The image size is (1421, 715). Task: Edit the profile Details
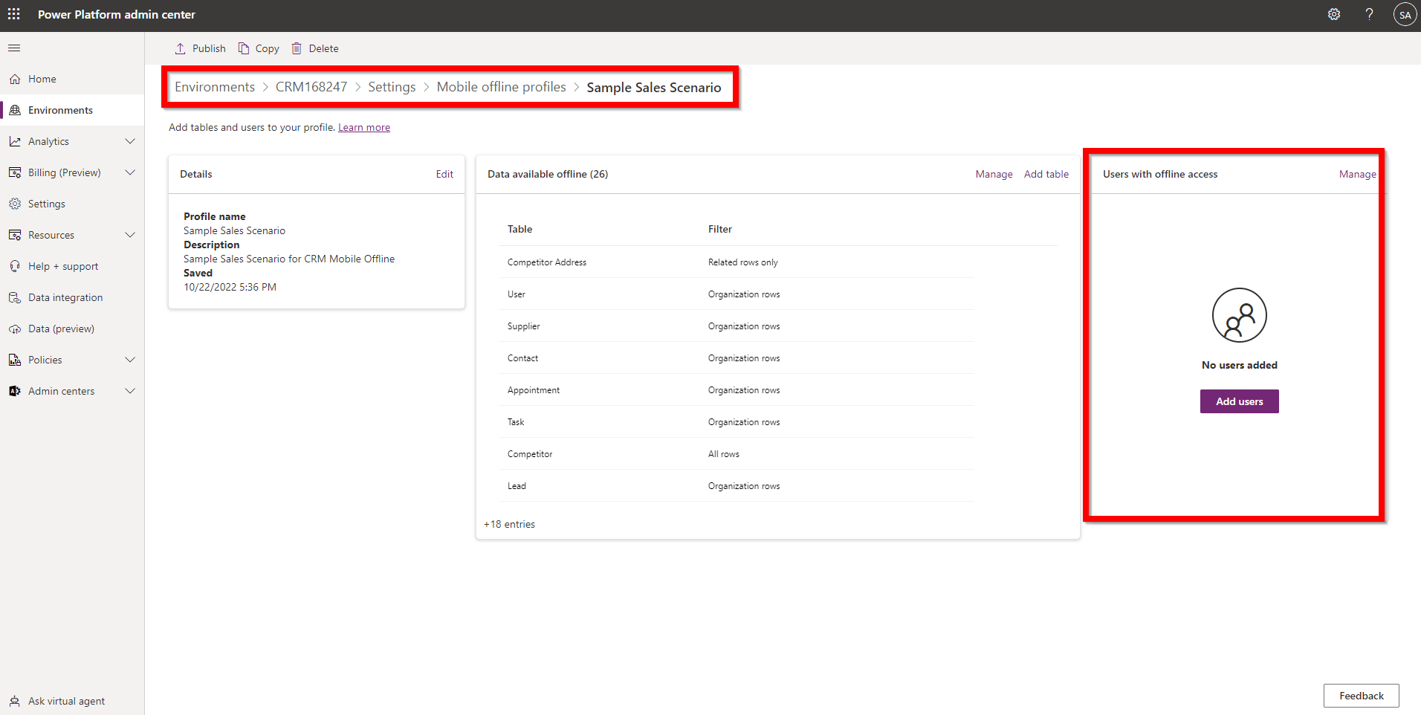point(444,174)
